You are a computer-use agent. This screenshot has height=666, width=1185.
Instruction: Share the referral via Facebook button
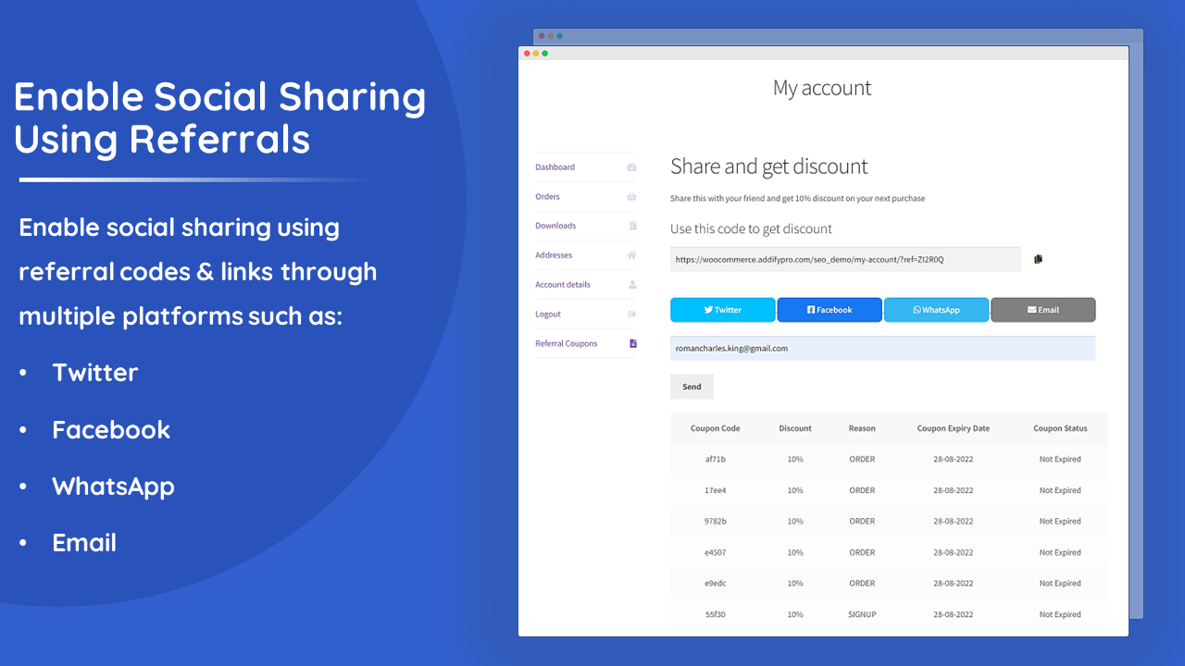click(829, 310)
